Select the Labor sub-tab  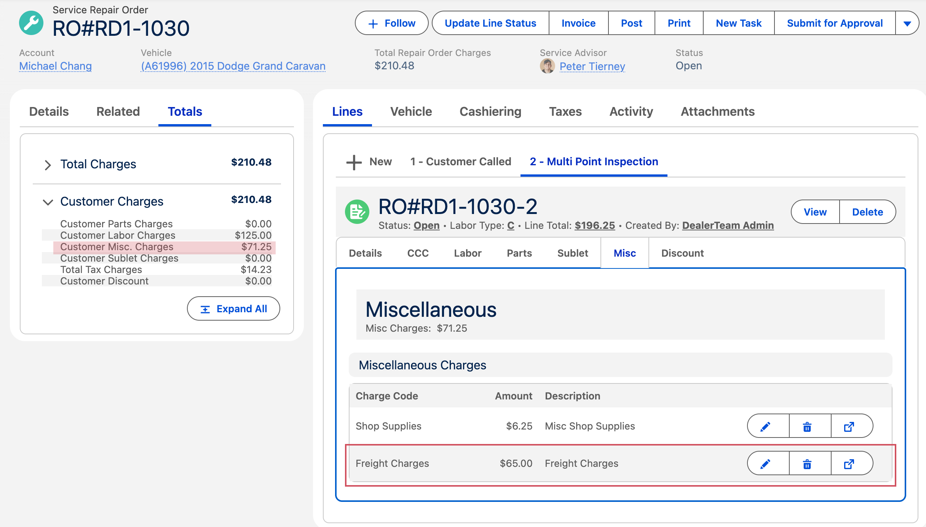pyautogui.click(x=468, y=253)
